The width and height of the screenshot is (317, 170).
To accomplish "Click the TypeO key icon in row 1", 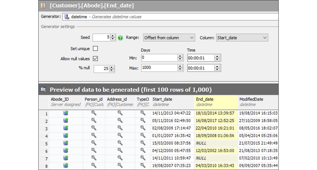I will pyautogui.click(x=143, y=113).
